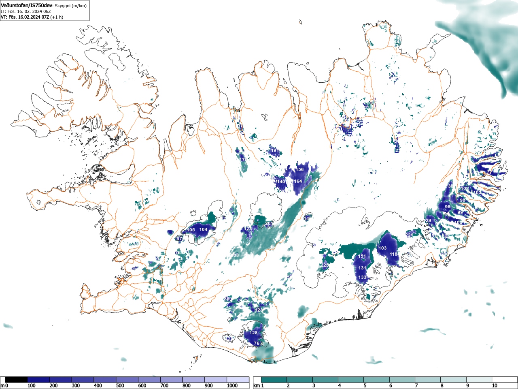
Task: Click the map value label '102'
Action: point(465,189)
